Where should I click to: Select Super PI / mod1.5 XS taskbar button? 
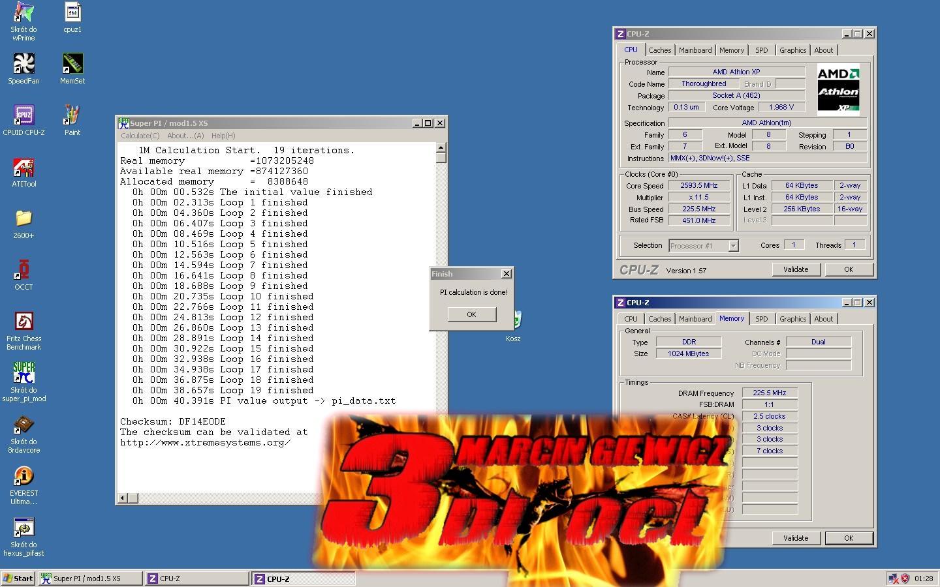89,579
